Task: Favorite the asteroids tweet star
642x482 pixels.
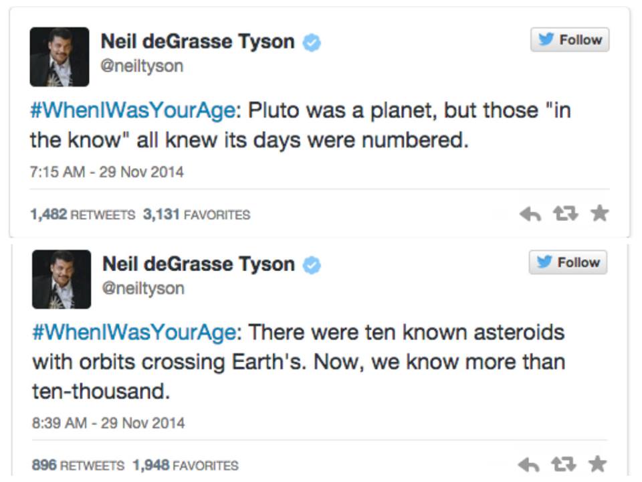Action: tap(598, 464)
